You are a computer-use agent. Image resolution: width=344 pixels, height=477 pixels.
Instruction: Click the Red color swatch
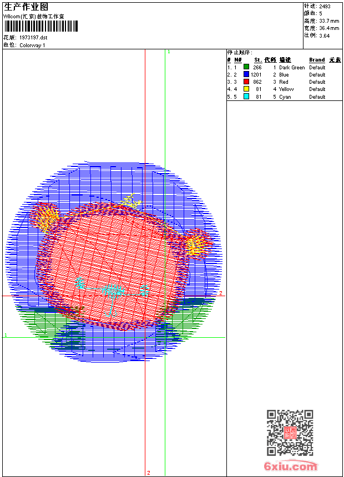[x=246, y=82]
